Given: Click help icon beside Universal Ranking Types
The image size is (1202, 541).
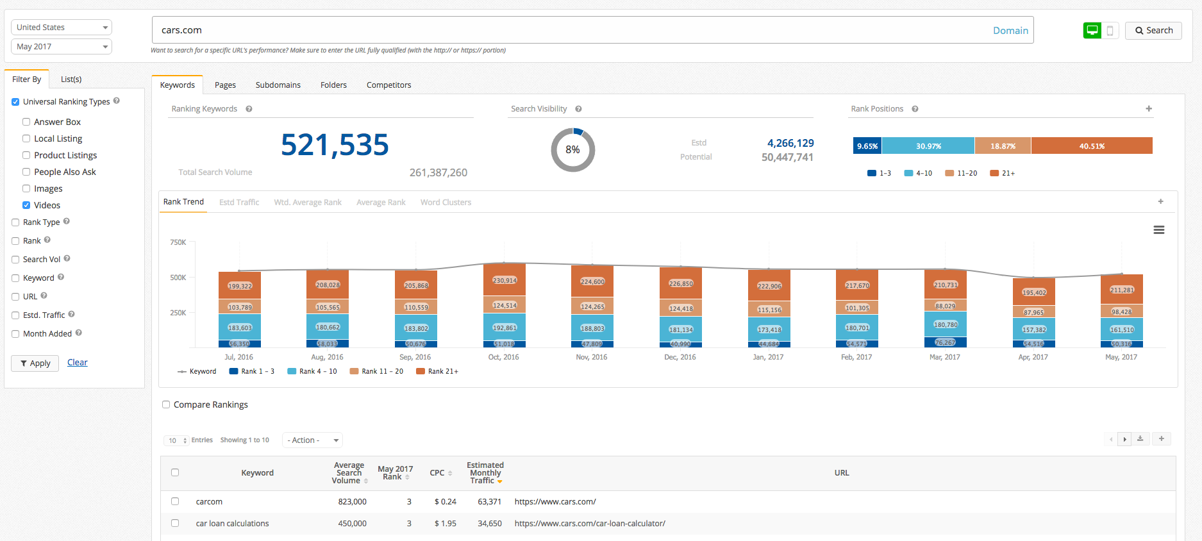Looking at the screenshot, I should (117, 101).
